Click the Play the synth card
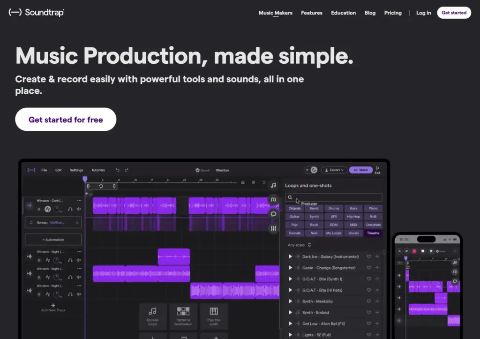Viewport: 480px width, 339px height. click(214, 316)
